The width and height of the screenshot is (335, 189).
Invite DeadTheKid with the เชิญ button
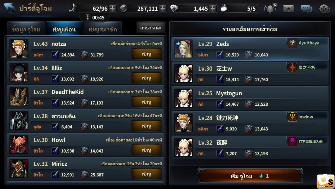(146, 102)
